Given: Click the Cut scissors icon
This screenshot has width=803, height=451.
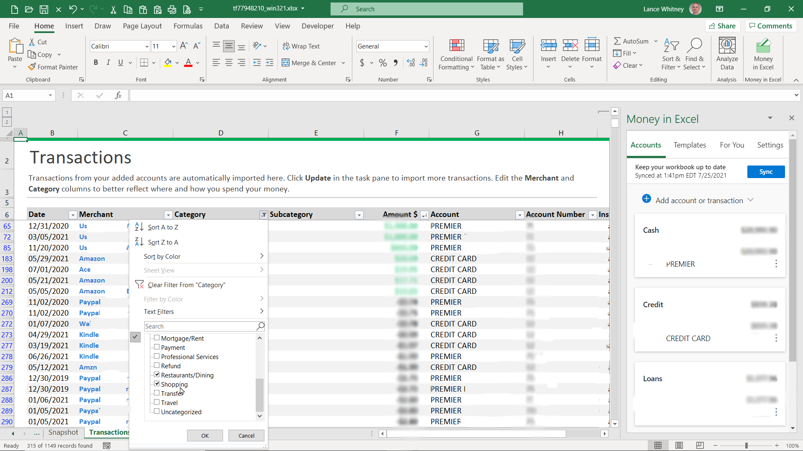Looking at the screenshot, I should coord(32,42).
